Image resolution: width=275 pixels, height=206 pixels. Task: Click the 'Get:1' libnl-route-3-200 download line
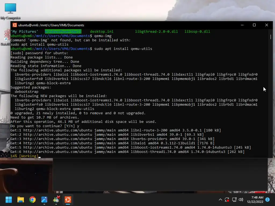(115, 130)
